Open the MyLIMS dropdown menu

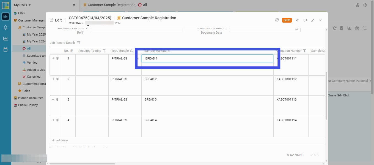pyautogui.click(x=22, y=5)
